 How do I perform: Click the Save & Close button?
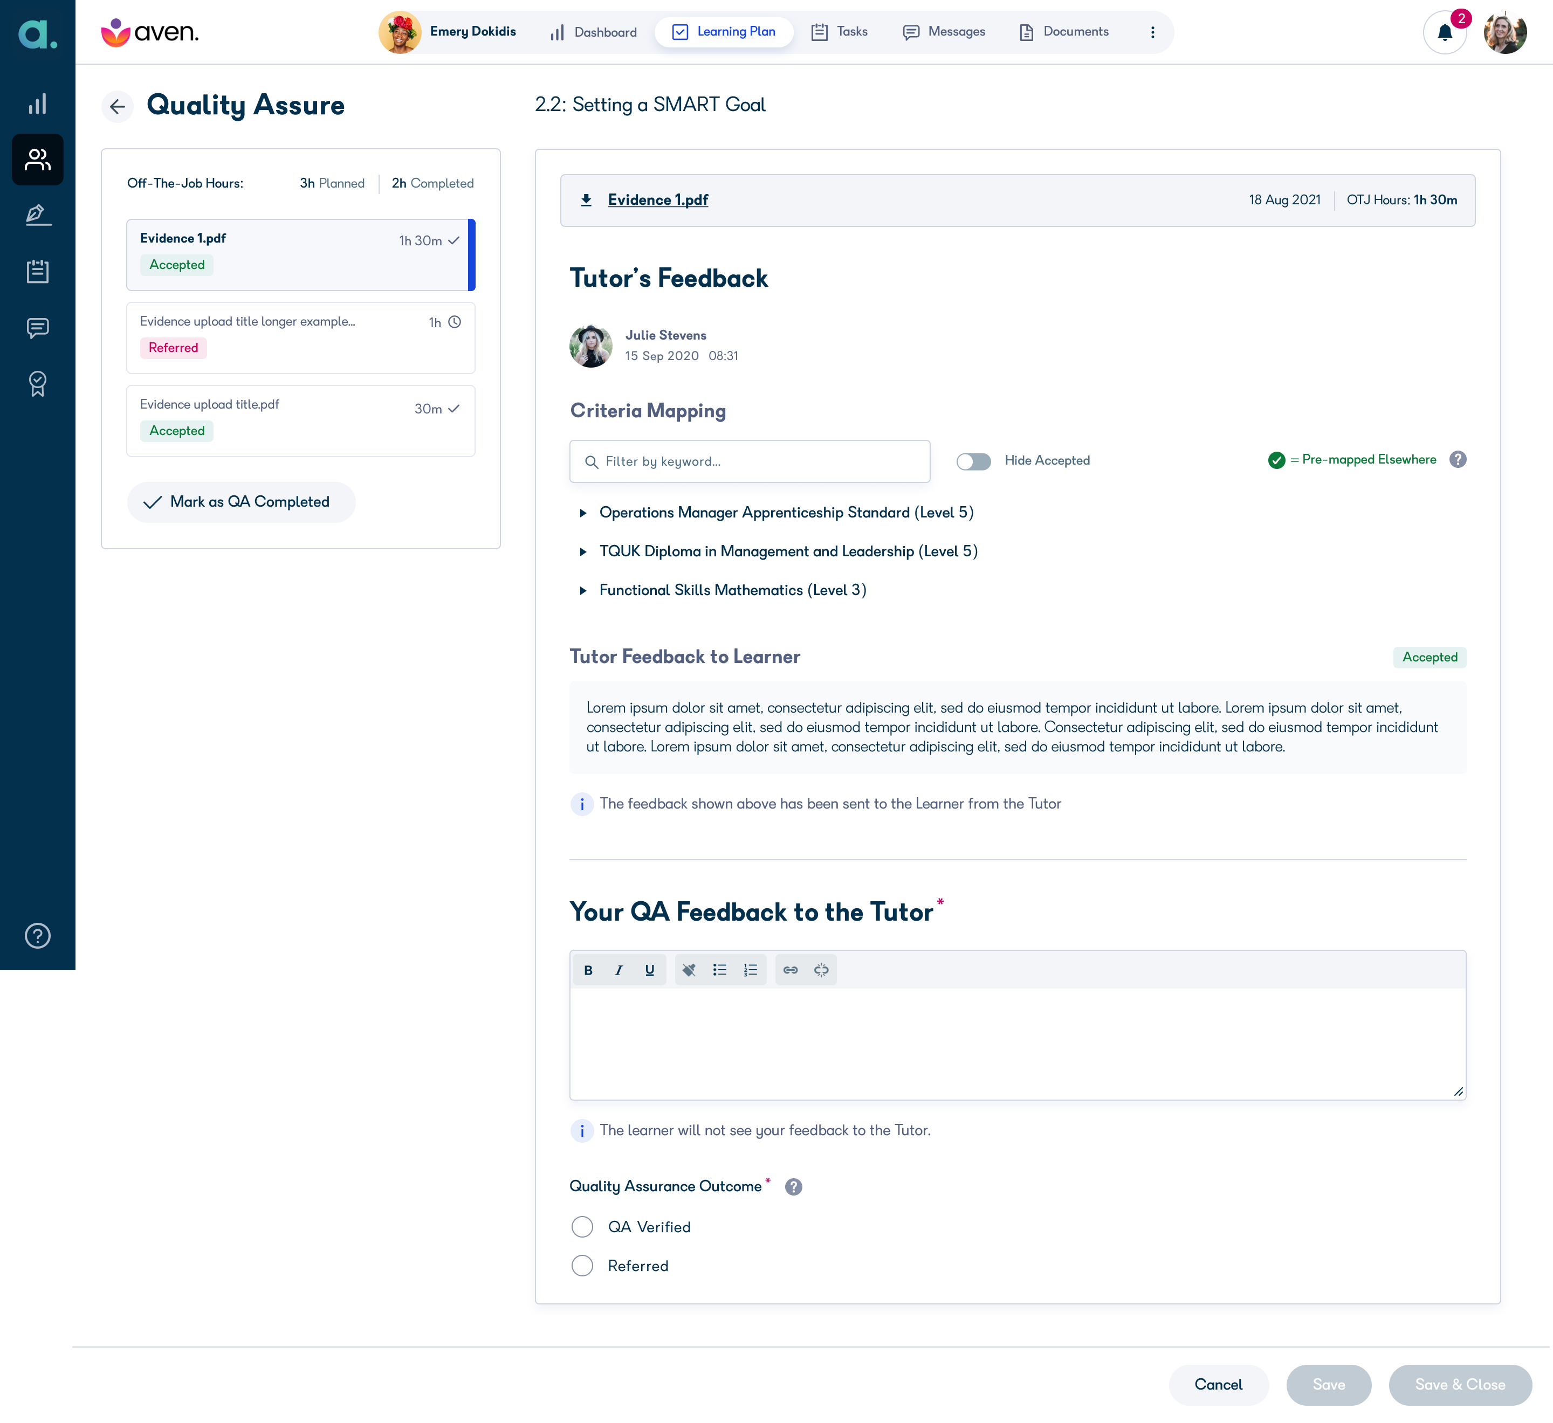(1460, 1385)
